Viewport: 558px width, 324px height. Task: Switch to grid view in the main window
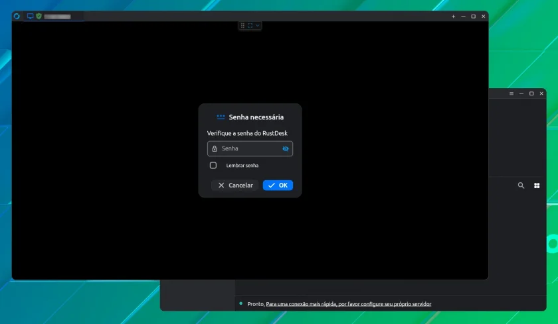tap(537, 186)
